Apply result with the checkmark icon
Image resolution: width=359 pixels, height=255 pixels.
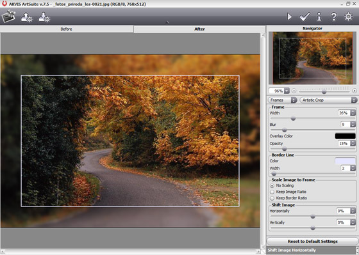[x=305, y=17]
